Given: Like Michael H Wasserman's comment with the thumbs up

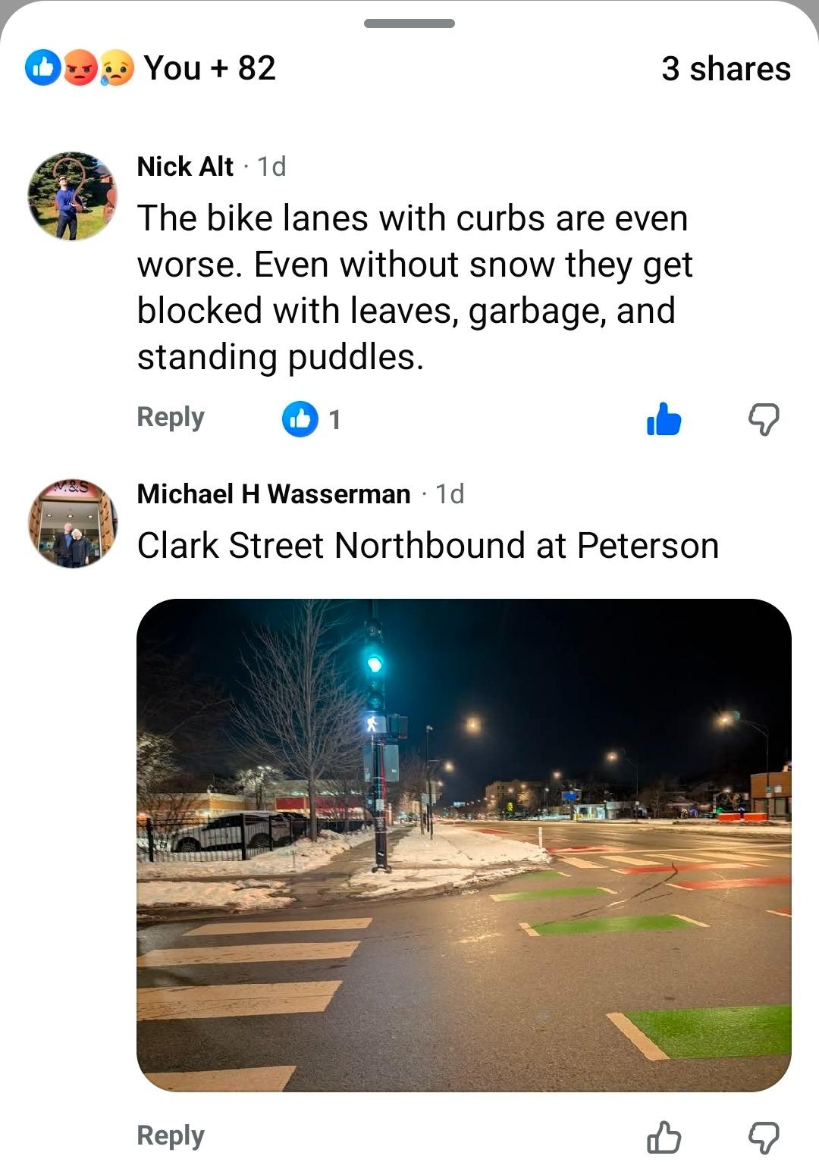Looking at the screenshot, I should pos(664,1137).
